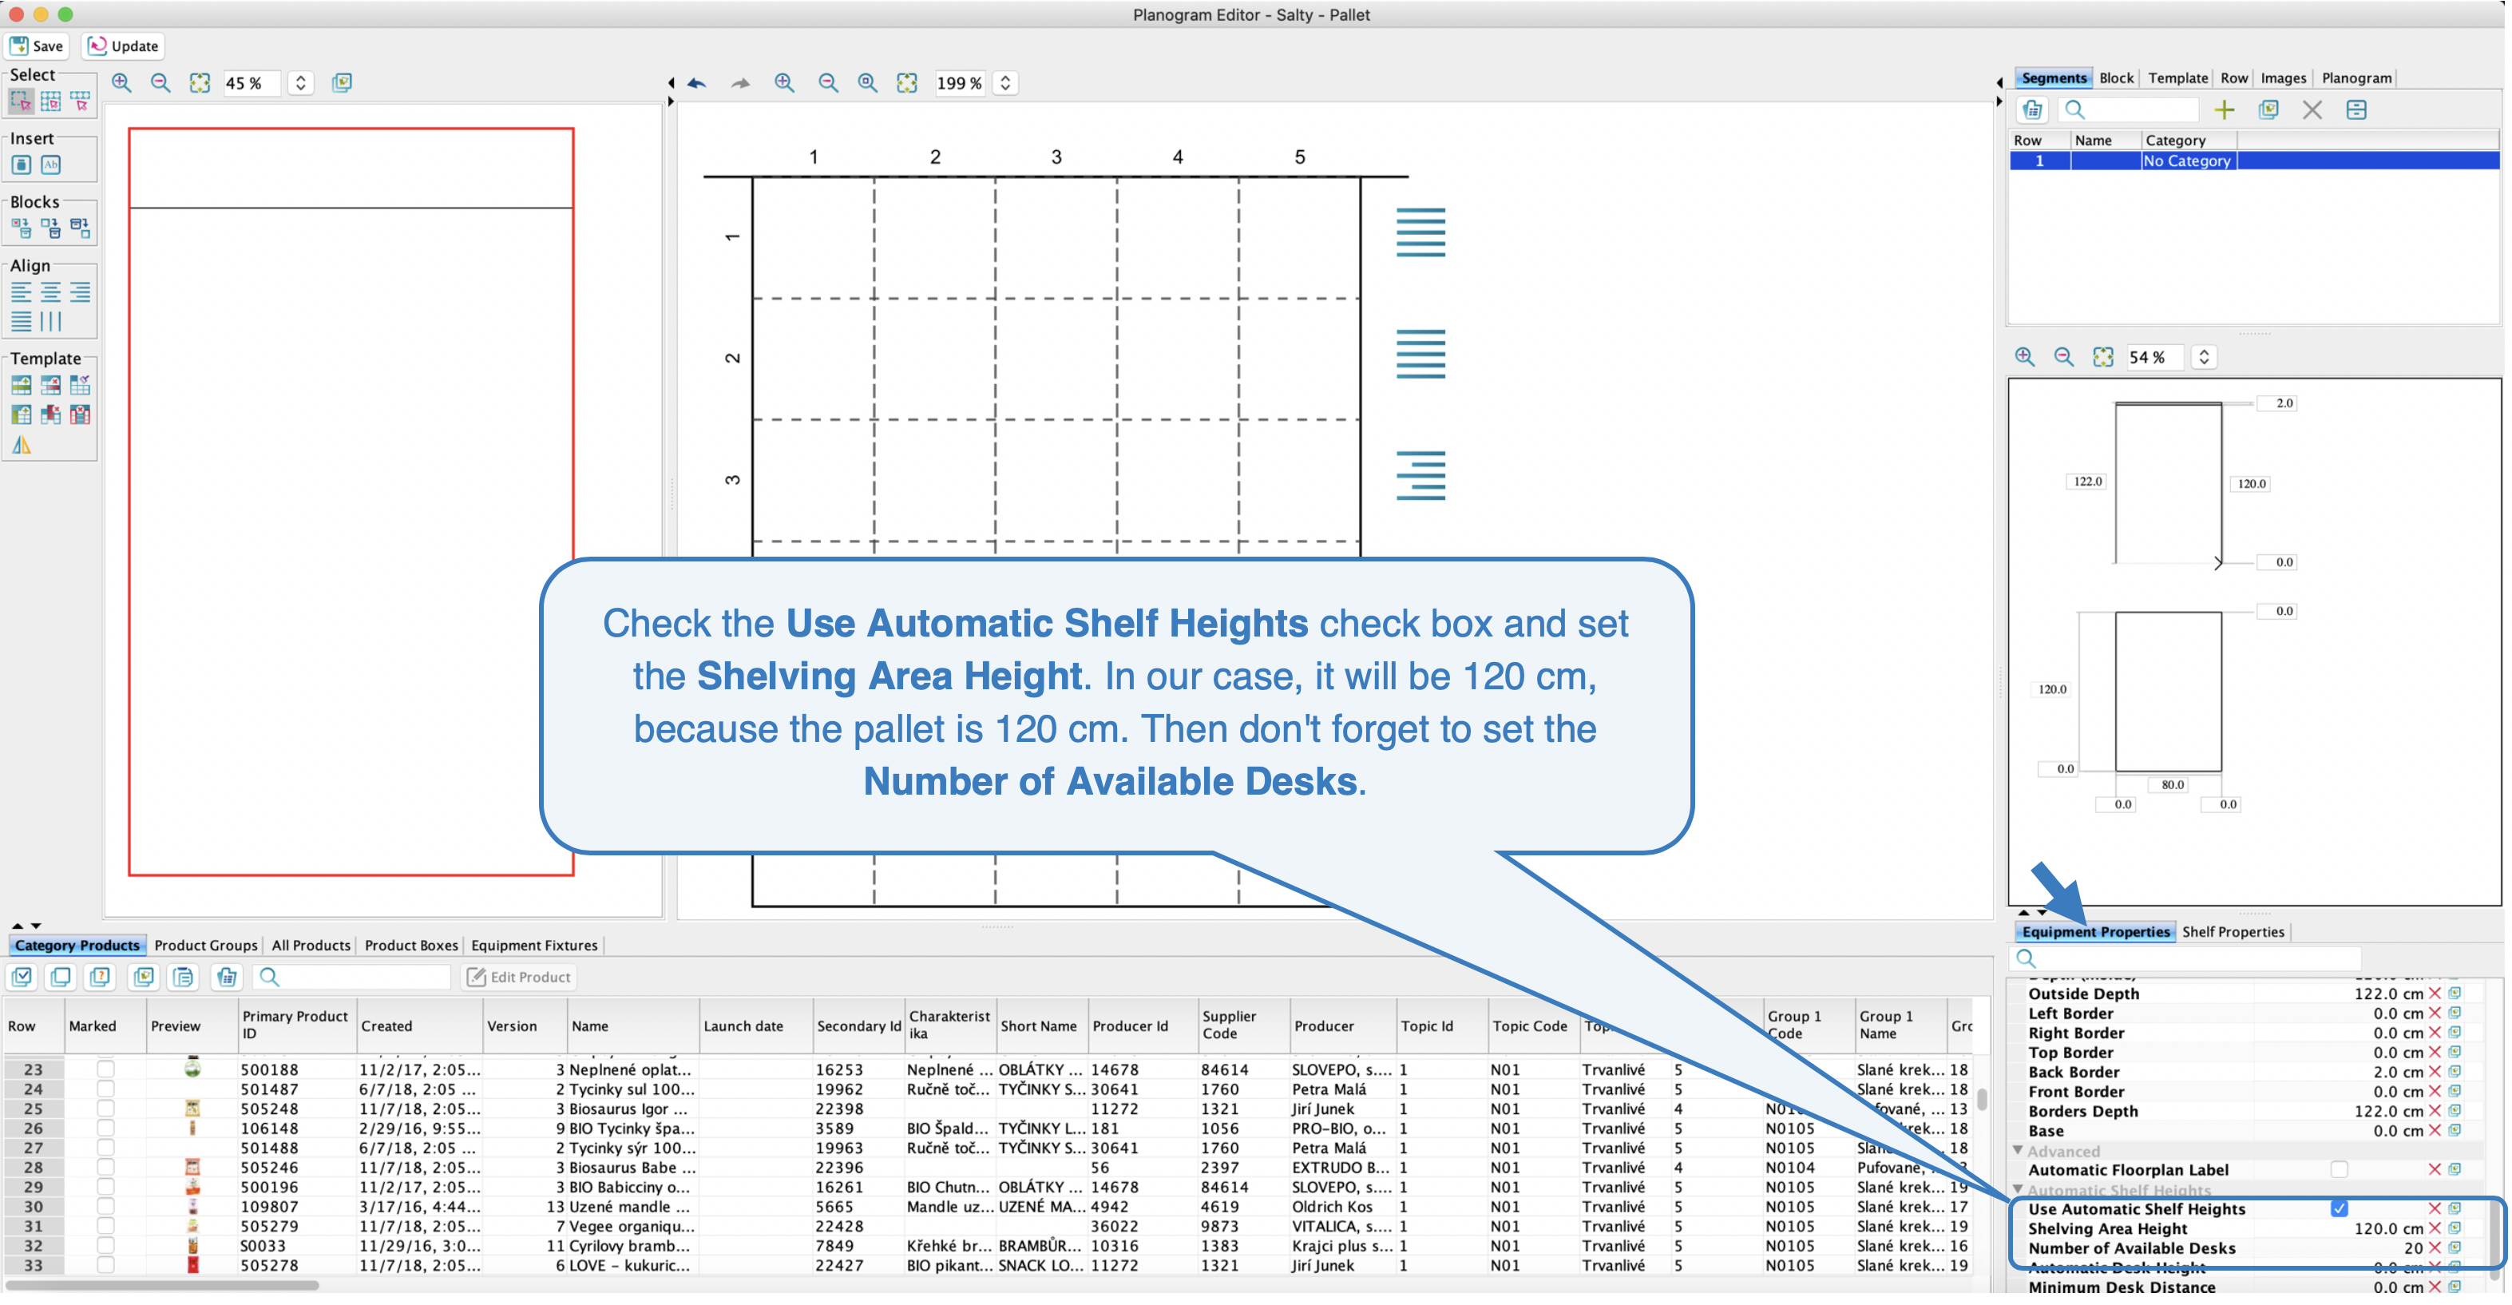Screen dimensions: 2512x1305
Task: Change the 54 % zoom stepper
Action: point(2204,357)
